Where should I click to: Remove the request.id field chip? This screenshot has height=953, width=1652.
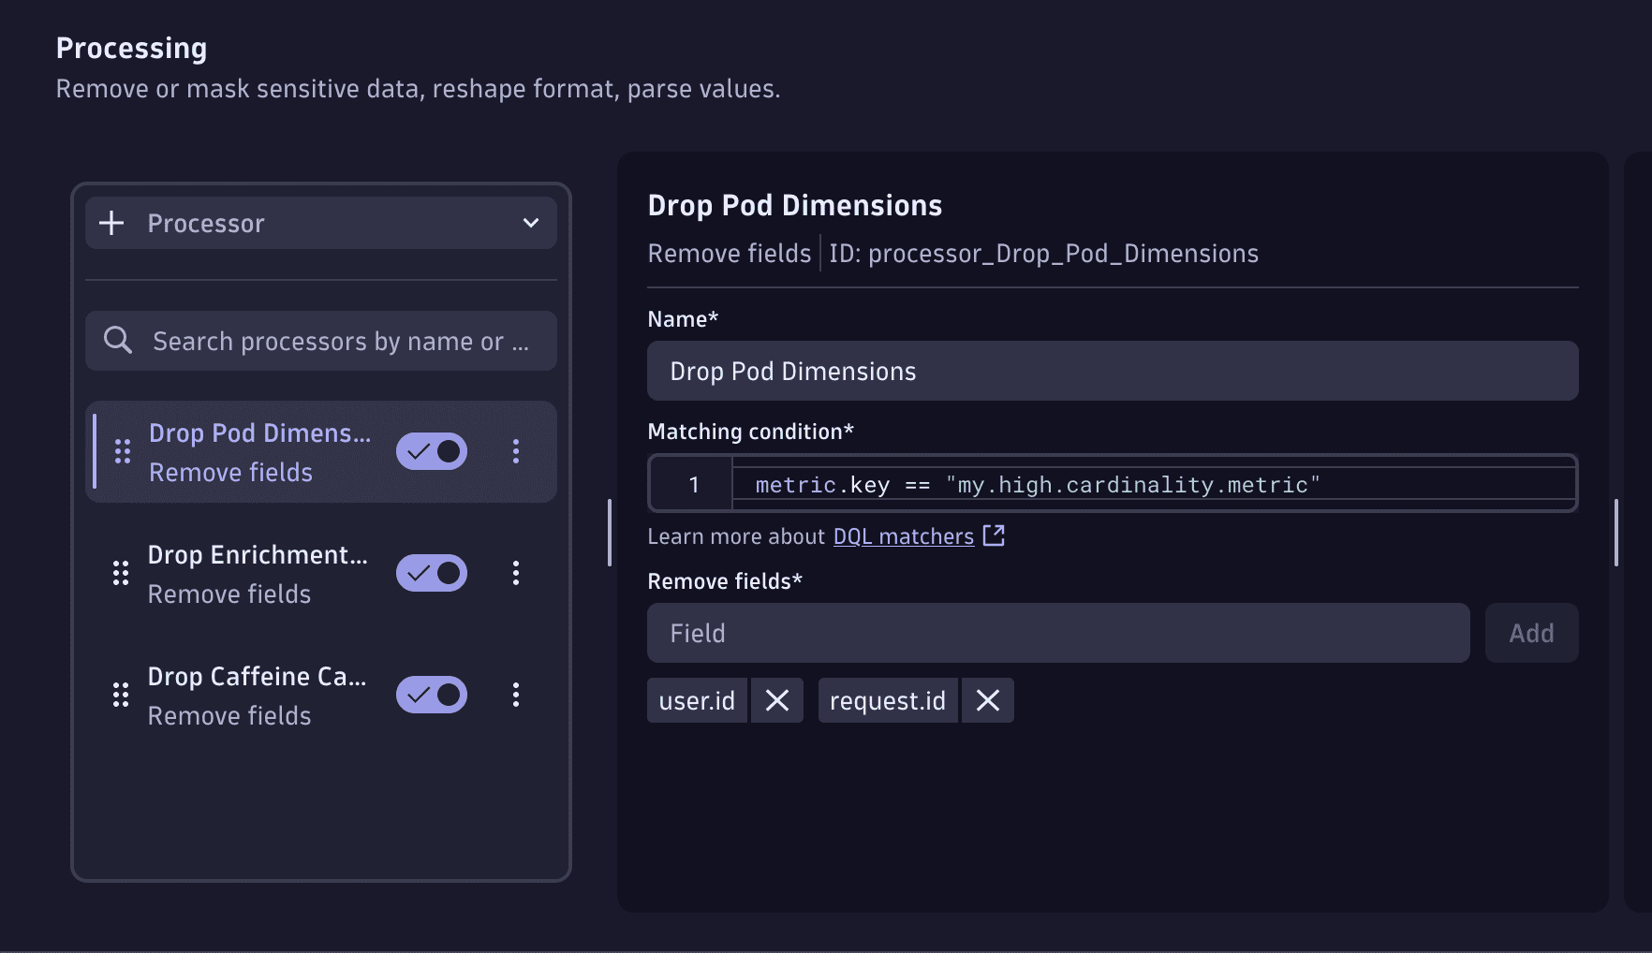987,699
